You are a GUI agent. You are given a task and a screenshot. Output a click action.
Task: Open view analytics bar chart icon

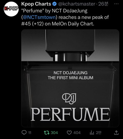pyautogui.click(x=92, y=133)
